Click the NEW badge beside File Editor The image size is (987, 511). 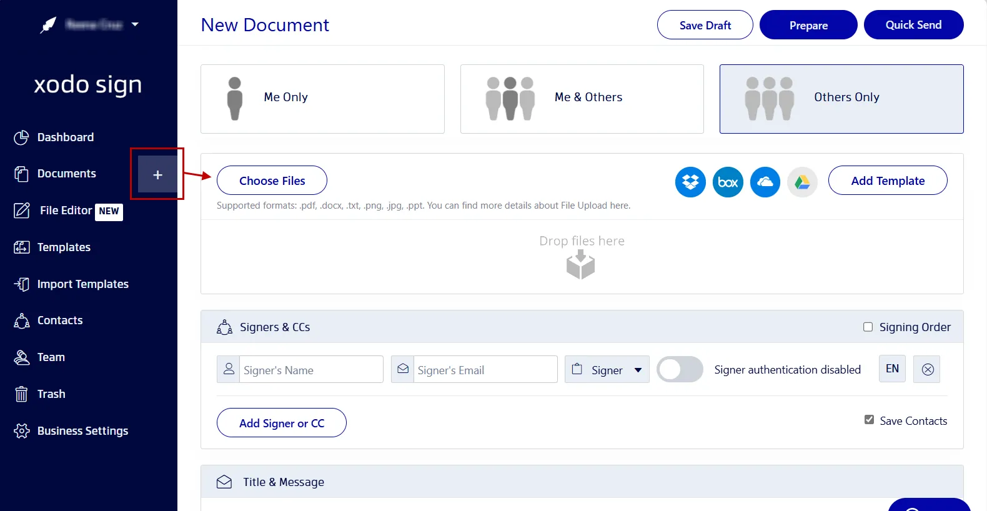[x=109, y=212]
